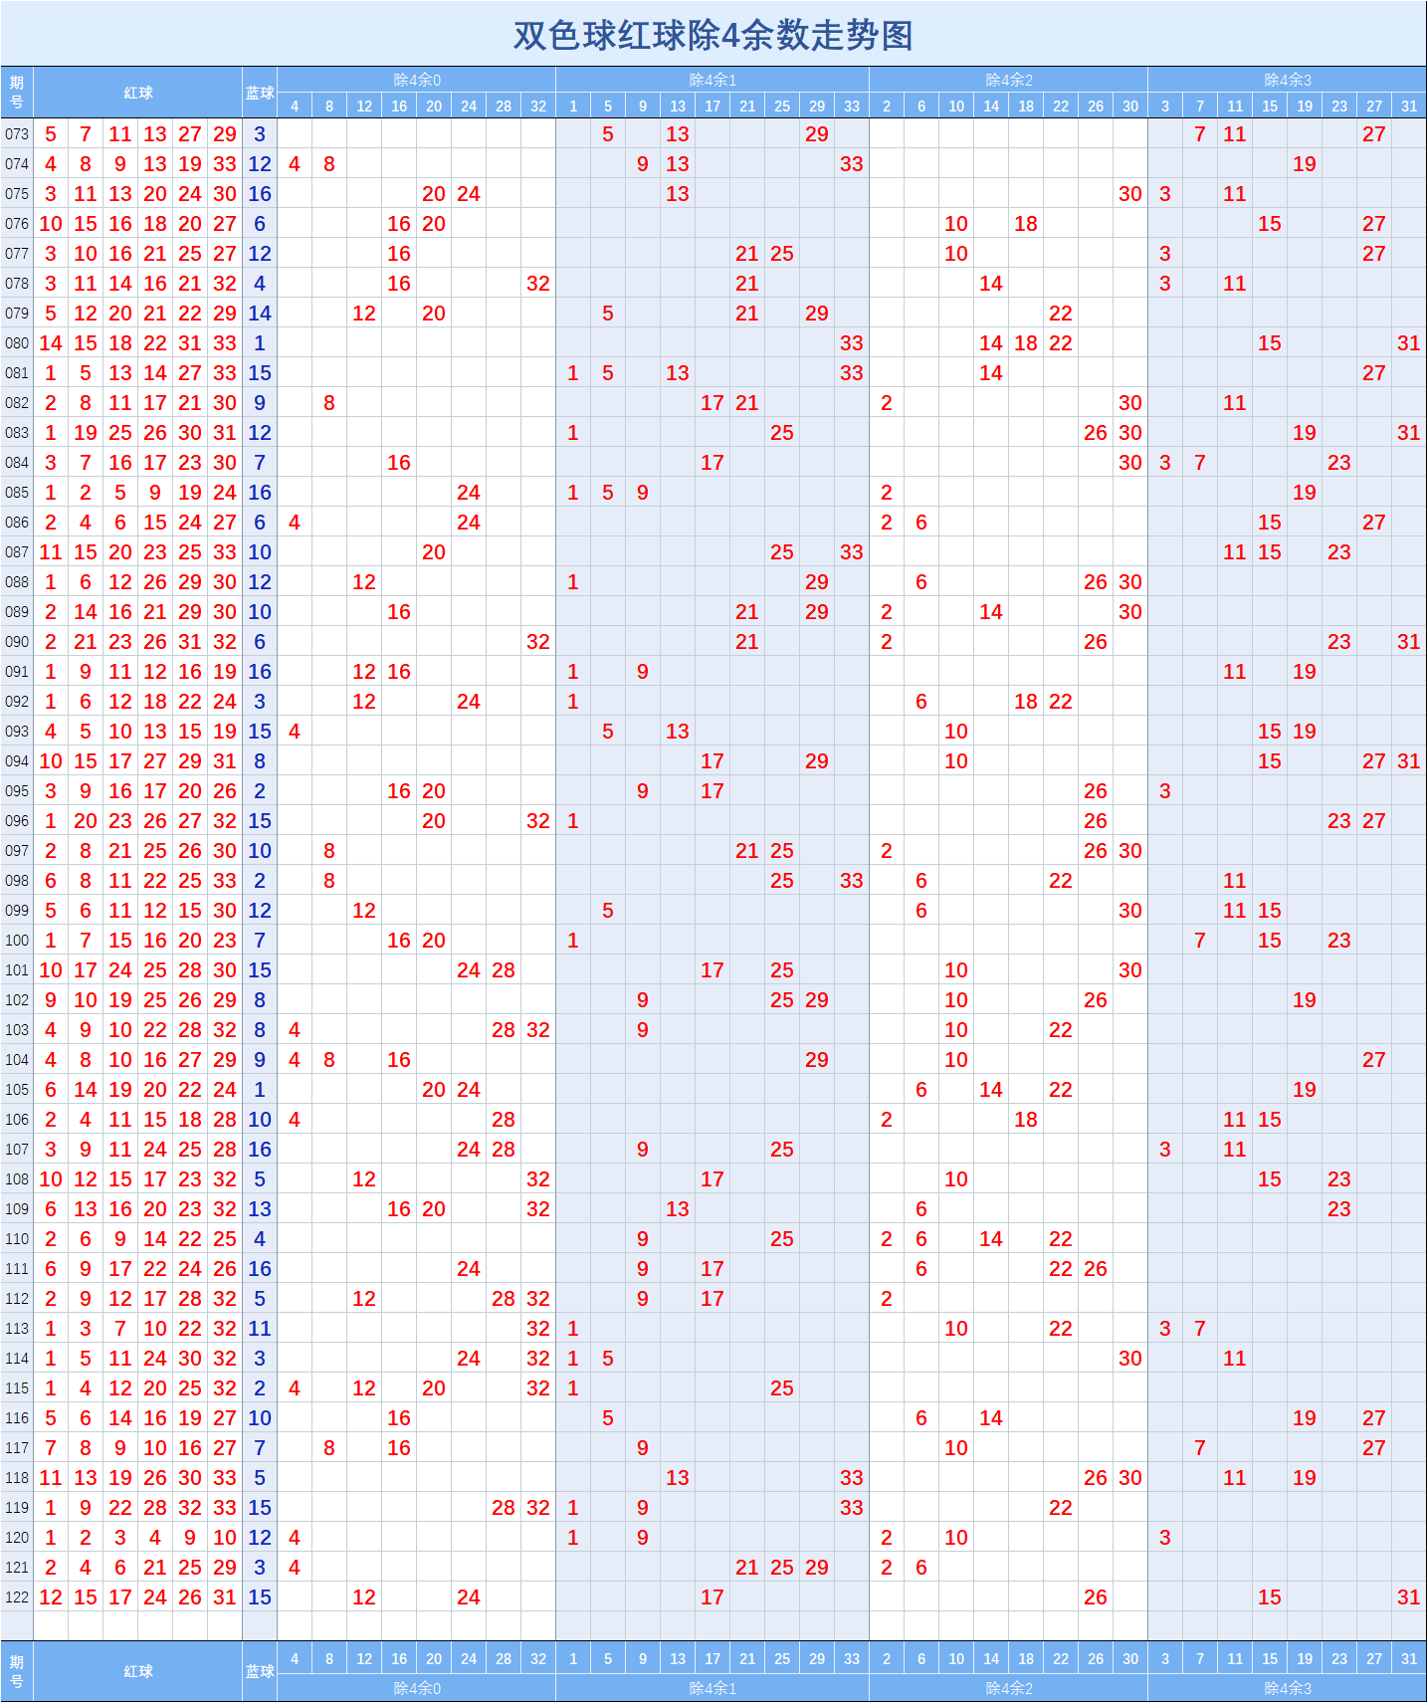
Task: Select period number 115 in the 期号 column
Action: tap(17, 1387)
